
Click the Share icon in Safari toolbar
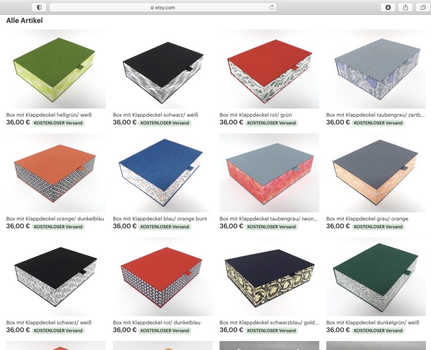coord(405,8)
